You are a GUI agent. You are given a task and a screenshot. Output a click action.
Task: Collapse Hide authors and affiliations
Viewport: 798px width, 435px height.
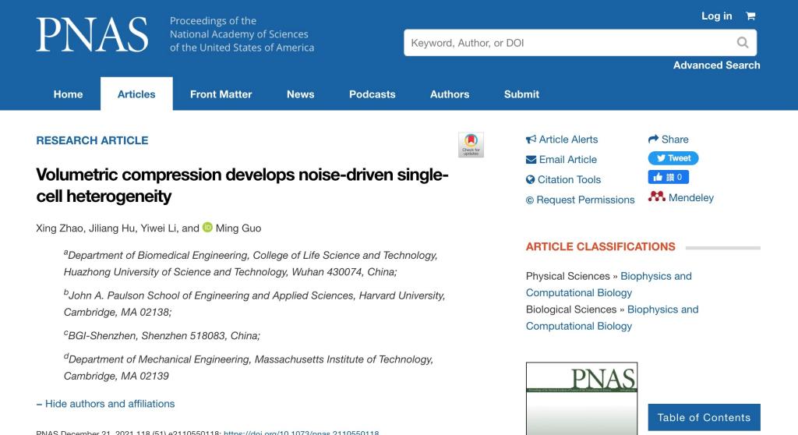(105, 404)
